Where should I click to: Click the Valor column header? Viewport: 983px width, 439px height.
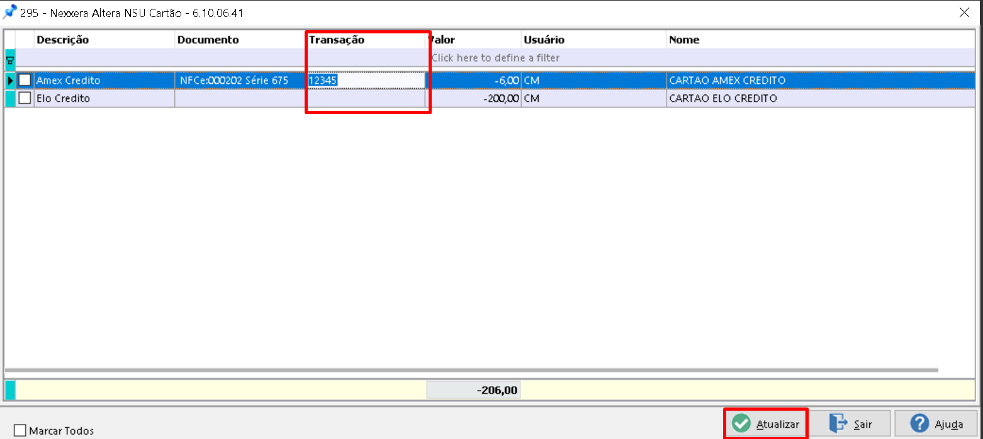click(473, 40)
